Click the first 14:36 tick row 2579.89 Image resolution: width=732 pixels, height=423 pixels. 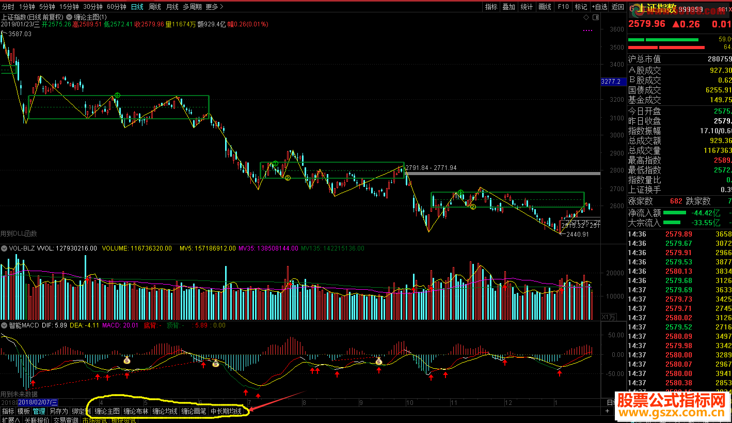pyautogui.click(x=680, y=234)
